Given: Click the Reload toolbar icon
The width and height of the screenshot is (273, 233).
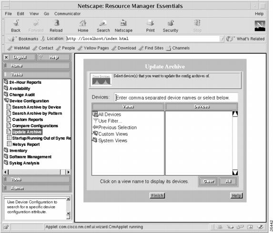Looking at the screenshot, I should click(56, 26).
